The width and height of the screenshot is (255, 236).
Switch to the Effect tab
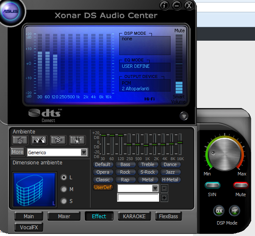pyautogui.click(x=99, y=217)
